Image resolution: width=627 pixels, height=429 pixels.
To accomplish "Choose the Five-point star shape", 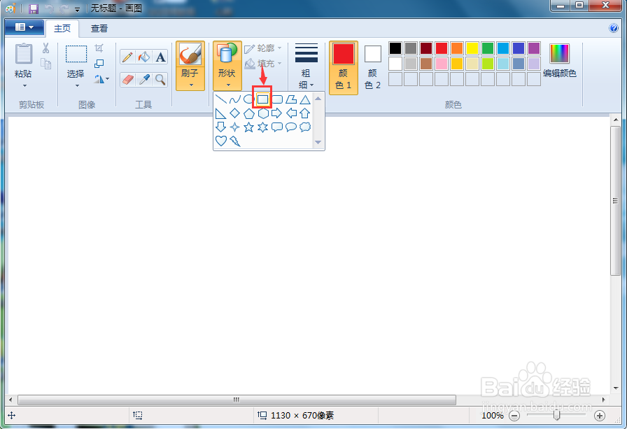I will 248,127.
